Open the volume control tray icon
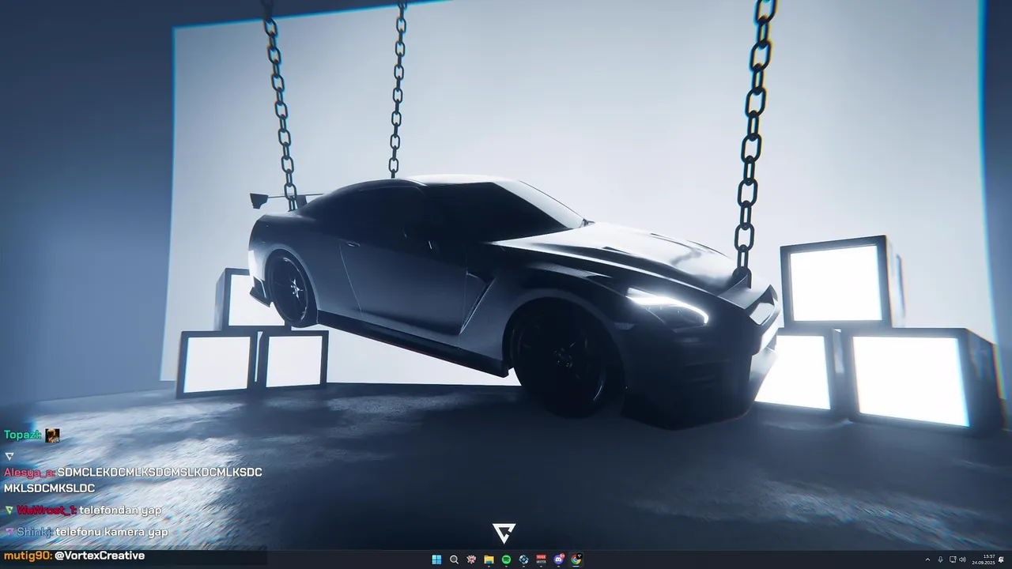 pyautogui.click(x=963, y=560)
